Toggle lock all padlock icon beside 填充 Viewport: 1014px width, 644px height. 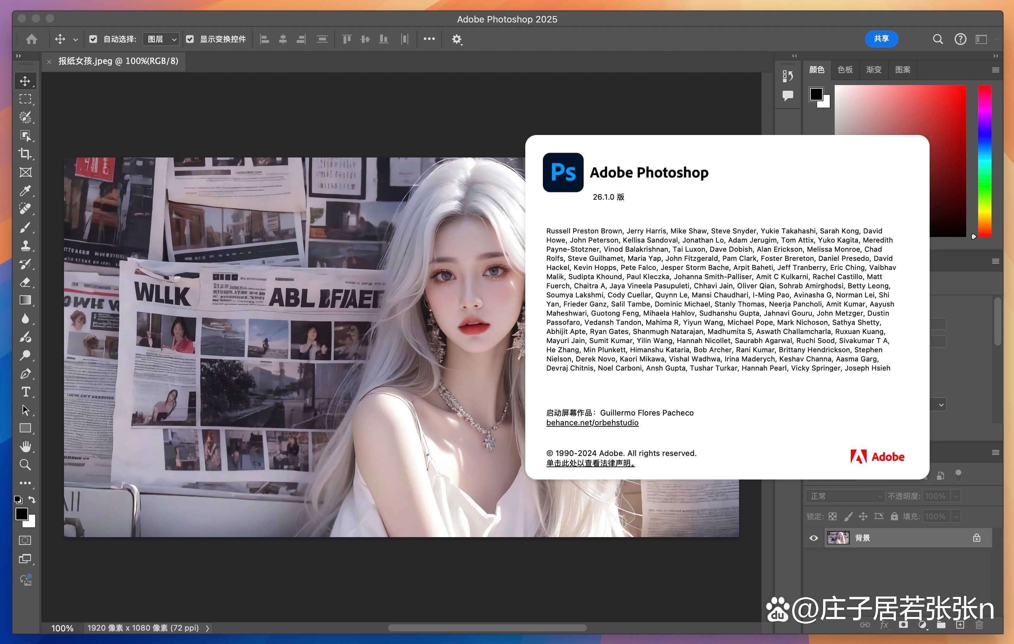pyautogui.click(x=894, y=516)
